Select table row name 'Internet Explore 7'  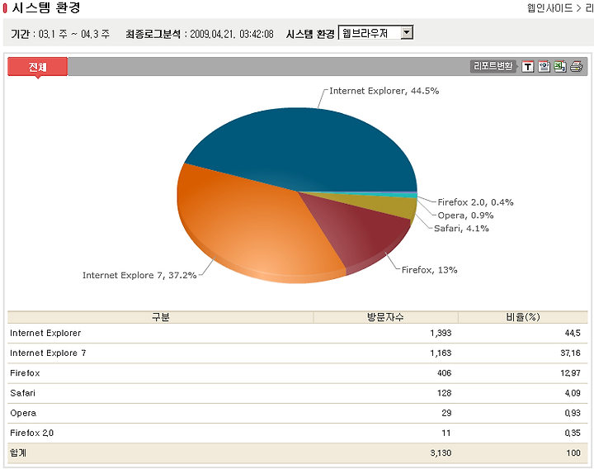point(48,353)
